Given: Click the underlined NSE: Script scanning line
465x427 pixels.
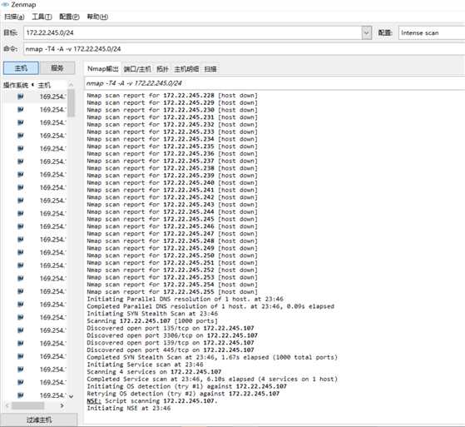Looking at the screenshot, I should click(x=152, y=401).
